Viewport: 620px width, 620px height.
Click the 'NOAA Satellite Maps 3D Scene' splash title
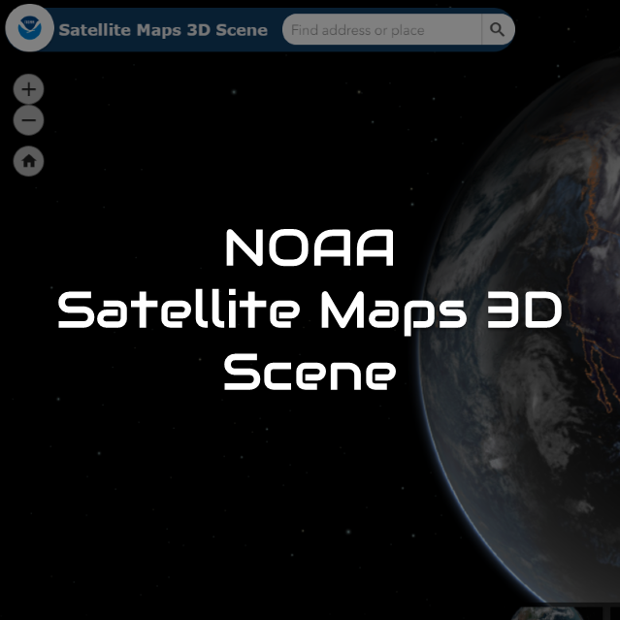(310, 310)
